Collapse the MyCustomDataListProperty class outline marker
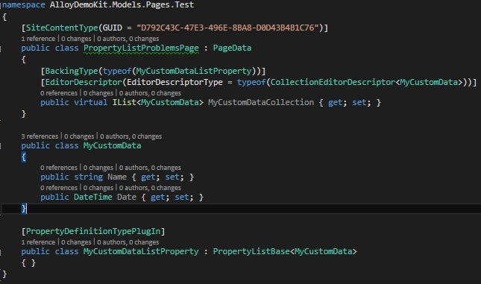Viewport: 481px width, 284px height. [1, 252]
